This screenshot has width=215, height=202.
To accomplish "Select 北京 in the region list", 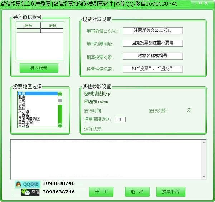I will (38, 97).
